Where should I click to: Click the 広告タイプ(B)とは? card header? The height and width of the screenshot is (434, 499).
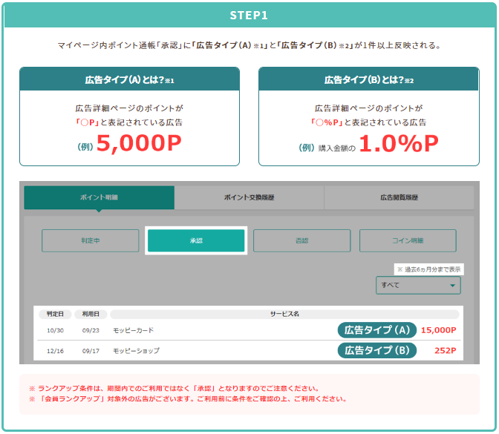coord(368,79)
